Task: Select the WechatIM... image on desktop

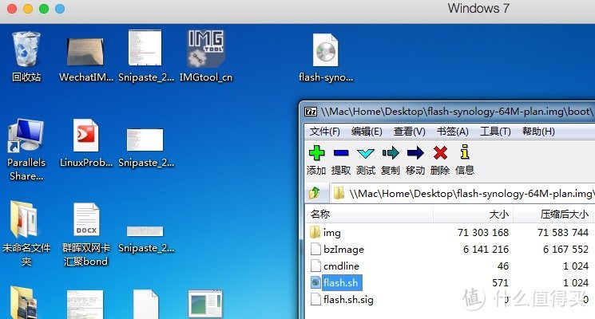Action: point(85,60)
